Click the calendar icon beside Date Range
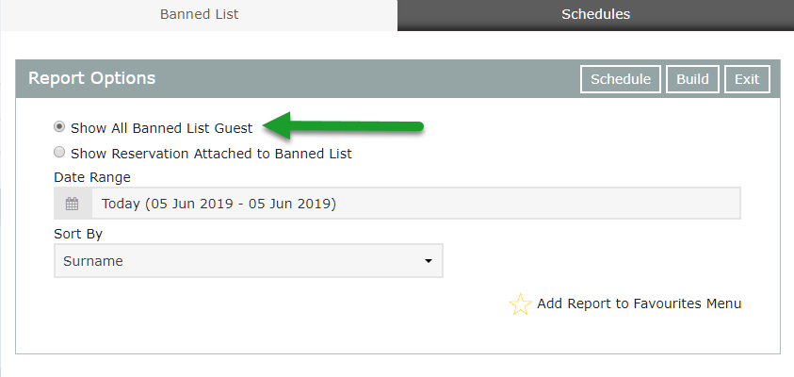This screenshot has width=794, height=377. point(73,204)
